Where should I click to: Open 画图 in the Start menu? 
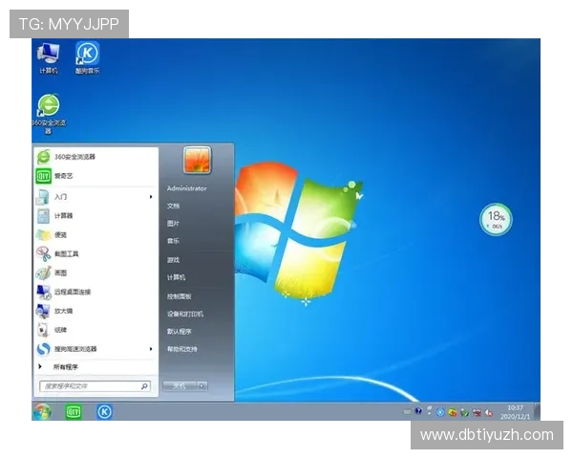coord(60,273)
